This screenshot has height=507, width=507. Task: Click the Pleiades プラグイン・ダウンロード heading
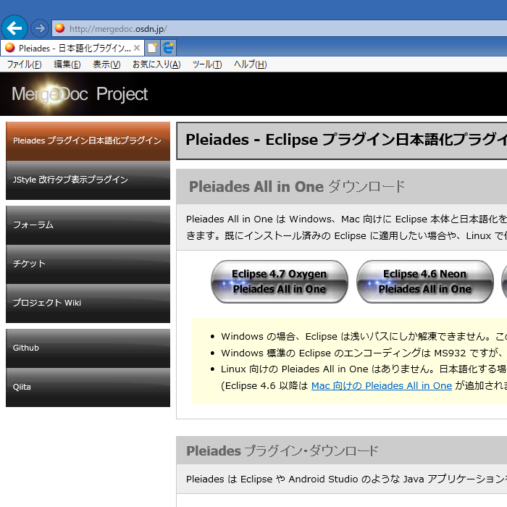pyautogui.click(x=282, y=451)
